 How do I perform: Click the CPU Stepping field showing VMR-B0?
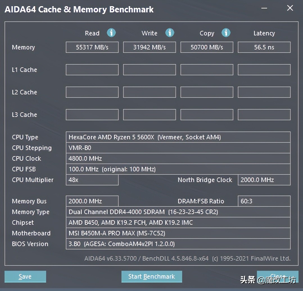pyautogui.click(x=178, y=148)
